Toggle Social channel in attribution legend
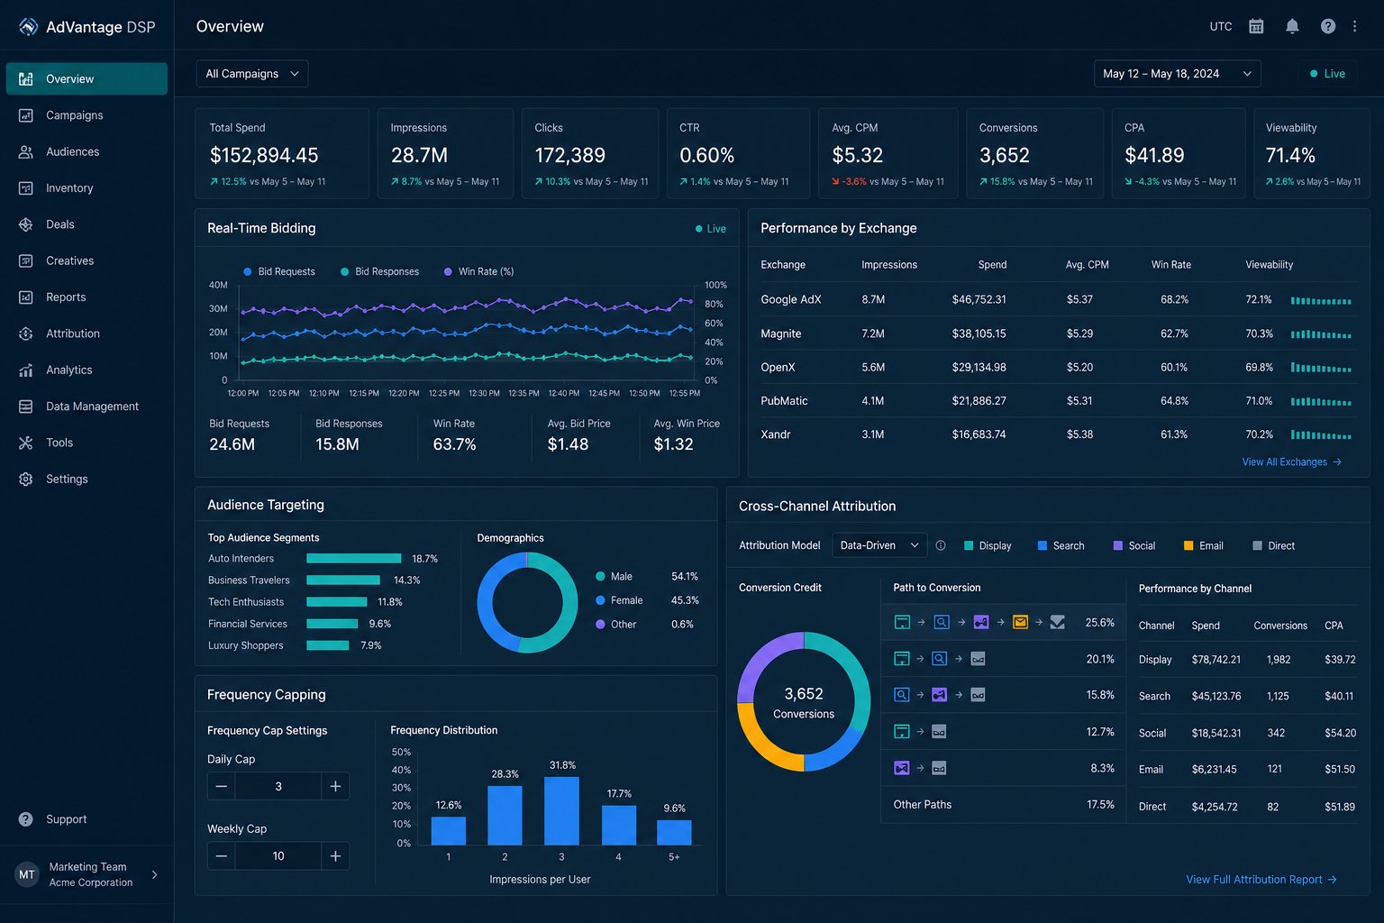This screenshot has width=1384, height=923. click(1134, 545)
